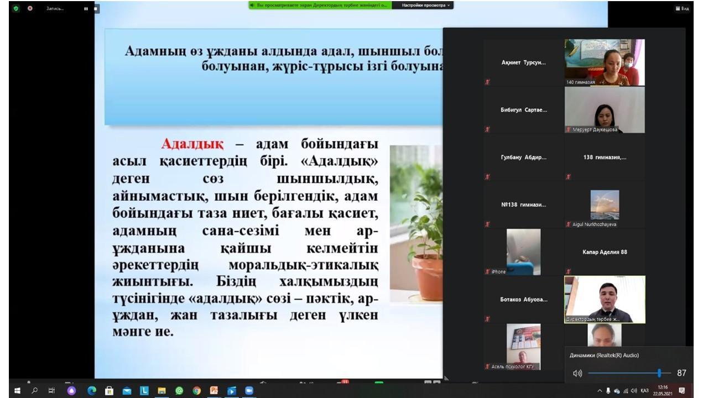
Task: Open Microsoft Store from taskbar
Action: click(x=109, y=390)
